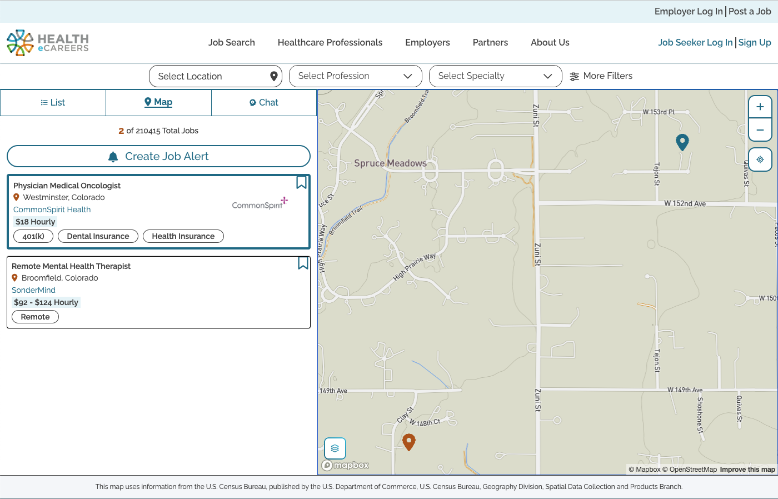Image resolution: width=778 pixels, height=499 pixels.
Task: Click Employer Log In link
Action: [x=689, y=11]
